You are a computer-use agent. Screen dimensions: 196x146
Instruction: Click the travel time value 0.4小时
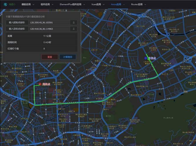pyautogui.click(x=47, y=42)
